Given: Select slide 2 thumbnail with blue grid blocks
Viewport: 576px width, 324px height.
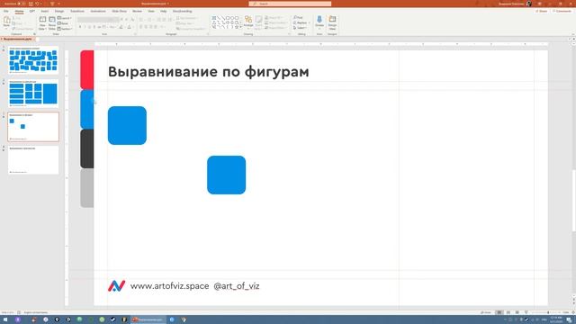Looking at the screenshot, I should pos(33,94).
